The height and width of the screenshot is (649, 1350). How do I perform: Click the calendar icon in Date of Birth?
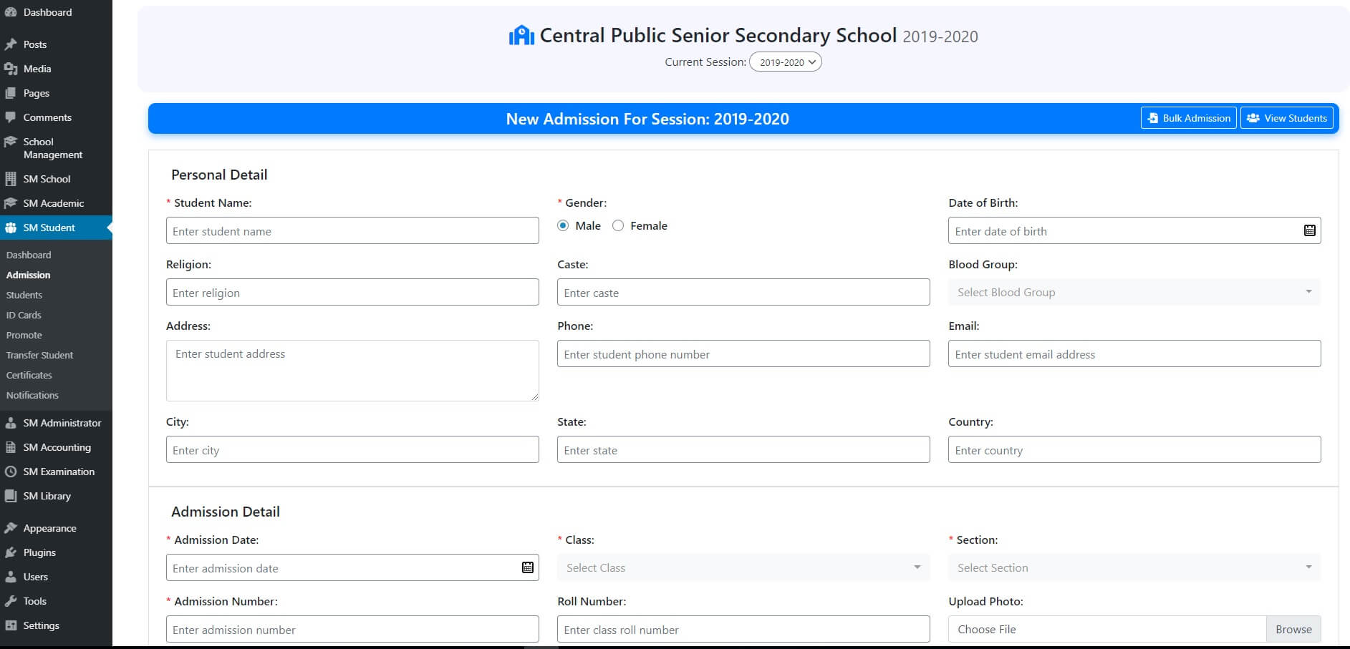click(x=1309, y=230)
